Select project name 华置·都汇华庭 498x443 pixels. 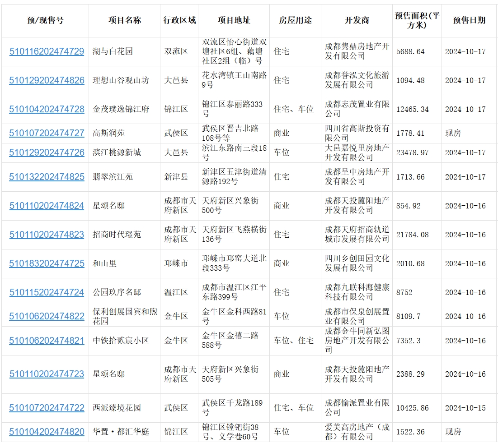click(x=121, y=432)
